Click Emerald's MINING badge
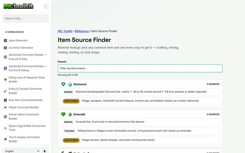The height and width of the screenshot is (153, 245). click(x=68, y=122)
